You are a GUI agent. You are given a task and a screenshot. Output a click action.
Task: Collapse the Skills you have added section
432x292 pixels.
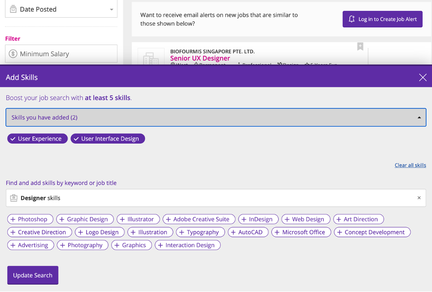click(419, 118)
